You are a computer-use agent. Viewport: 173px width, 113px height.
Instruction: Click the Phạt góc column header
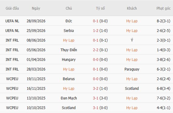pos(164,8)
